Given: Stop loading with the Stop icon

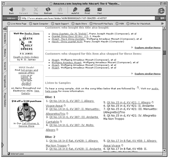Looking at the screenshot, I should [36, 11].
